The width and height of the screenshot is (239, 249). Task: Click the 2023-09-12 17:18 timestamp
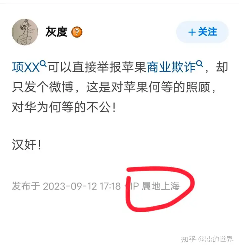[82, 186]
